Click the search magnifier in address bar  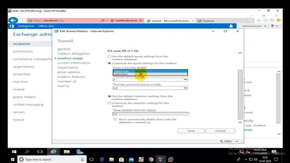click(x=103, y=20)
